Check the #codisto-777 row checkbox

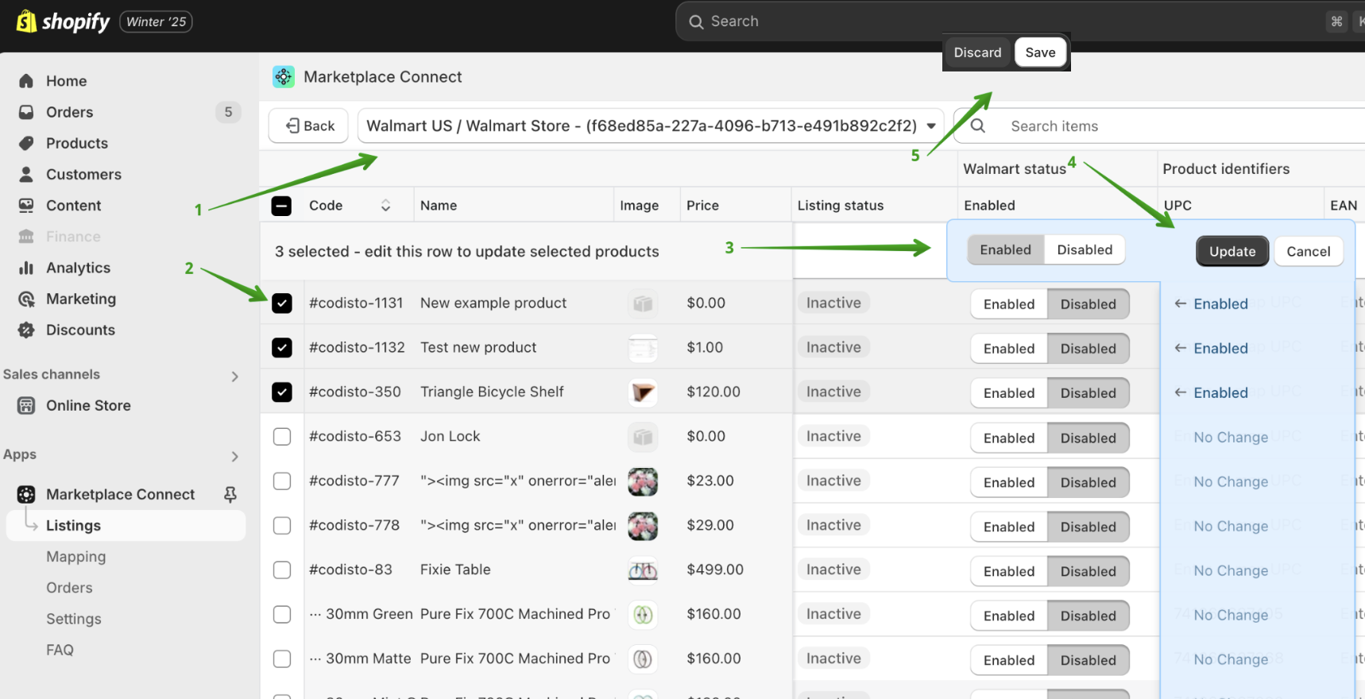[x=282, y=481]
